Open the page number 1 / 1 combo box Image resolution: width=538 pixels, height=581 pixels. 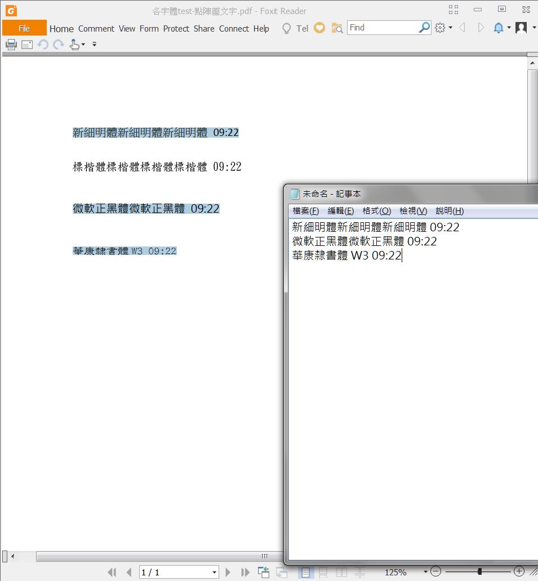click(x=179, y=572)
